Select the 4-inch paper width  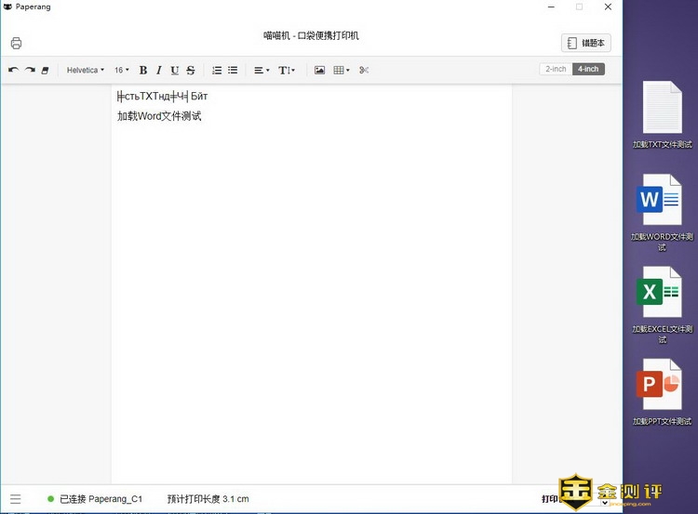click(588, 69)
